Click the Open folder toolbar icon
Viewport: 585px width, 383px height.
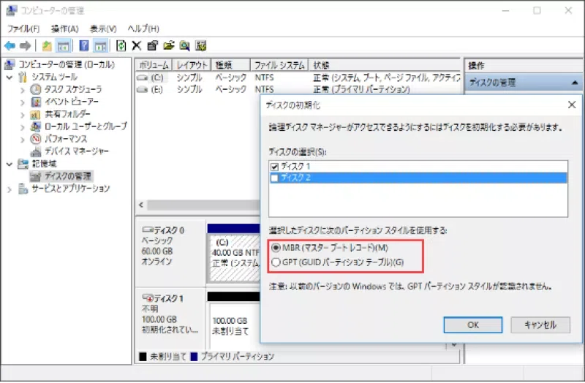coord(169,46)
